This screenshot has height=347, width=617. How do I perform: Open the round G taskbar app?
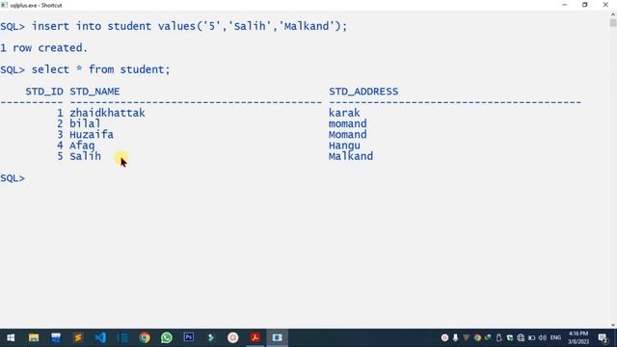click(233, 337)
